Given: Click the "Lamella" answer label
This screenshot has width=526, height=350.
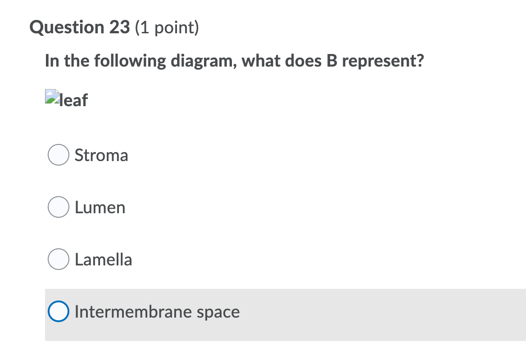Looking at the screenshot, I should coord(103,260).
